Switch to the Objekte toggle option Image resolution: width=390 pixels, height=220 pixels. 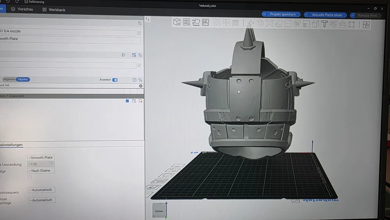point(23,79)
